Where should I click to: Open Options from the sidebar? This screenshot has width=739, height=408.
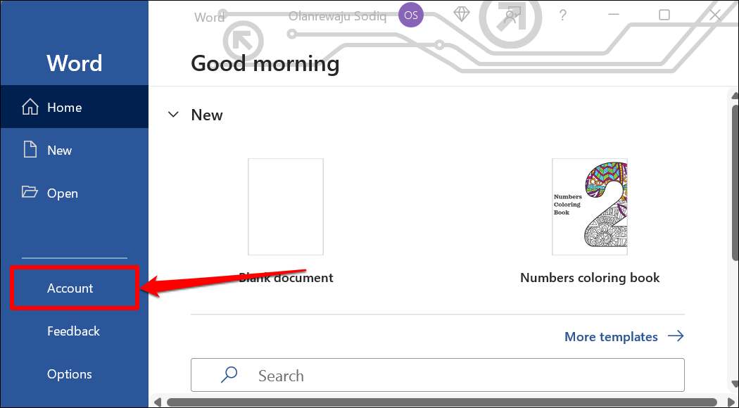point(69,374)
